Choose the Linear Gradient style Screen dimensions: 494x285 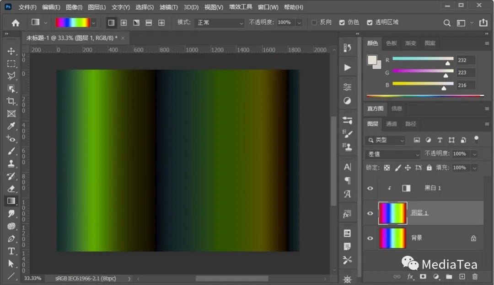[111, 23]
